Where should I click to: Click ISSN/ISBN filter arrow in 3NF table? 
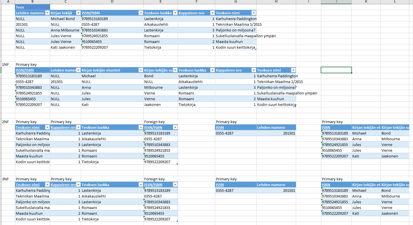point(175,185)
